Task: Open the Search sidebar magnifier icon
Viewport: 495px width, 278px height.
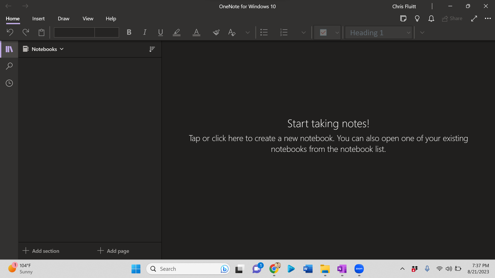Action: point(9,66)
